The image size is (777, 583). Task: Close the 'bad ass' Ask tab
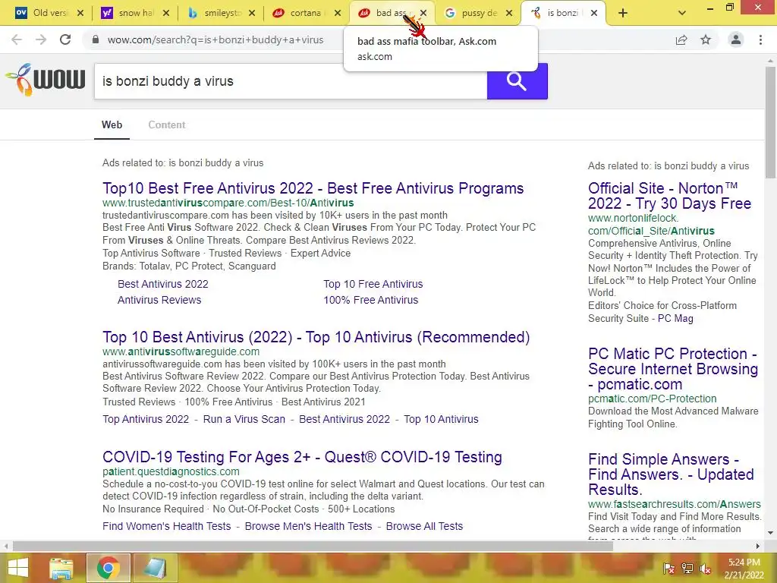(x=423, y=13)
